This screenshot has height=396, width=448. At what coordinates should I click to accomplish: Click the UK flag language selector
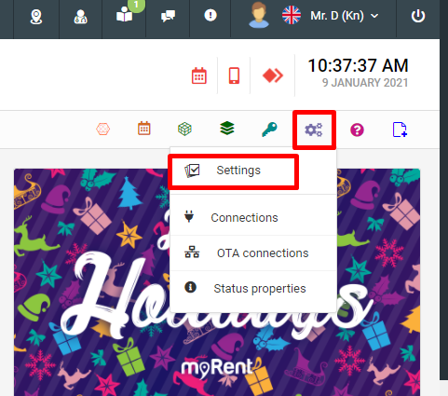pyautogui.click(x=292, y=15)
